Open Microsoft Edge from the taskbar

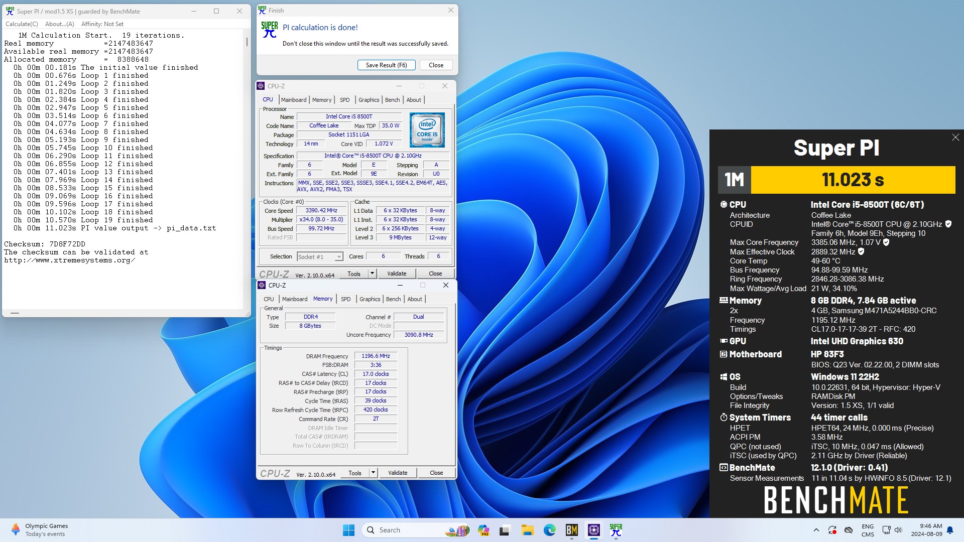point(550,530)
